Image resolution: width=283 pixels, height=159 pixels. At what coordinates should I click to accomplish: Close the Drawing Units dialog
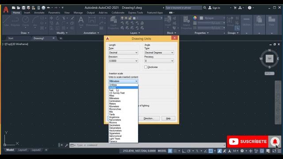pyautogui.click(x=174, y=38)
